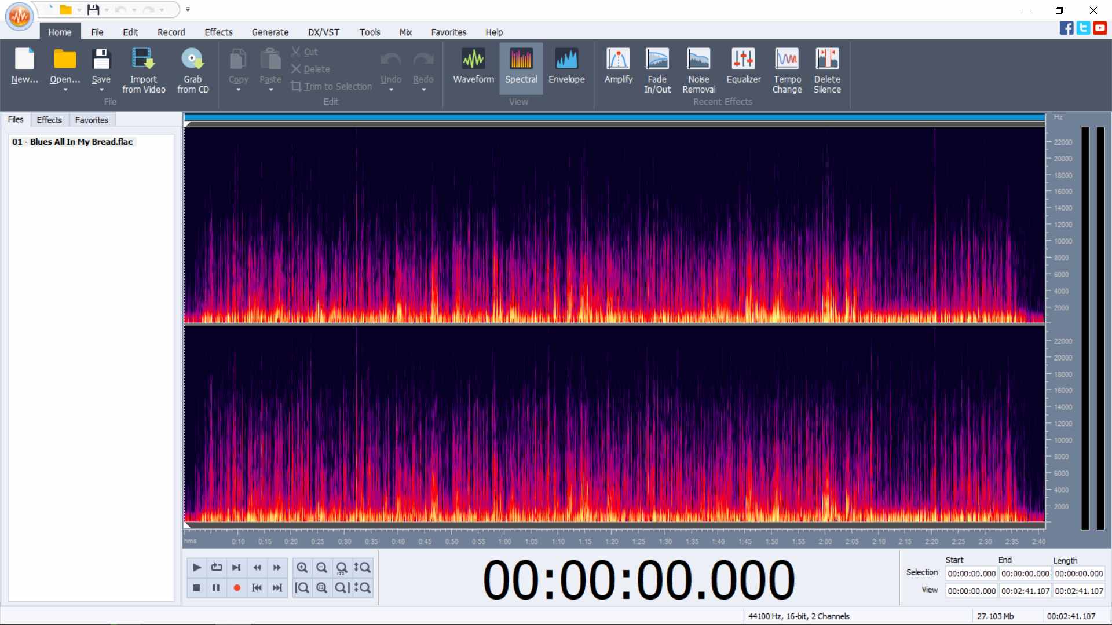Toggle loop playback button

tap(217, 567)
